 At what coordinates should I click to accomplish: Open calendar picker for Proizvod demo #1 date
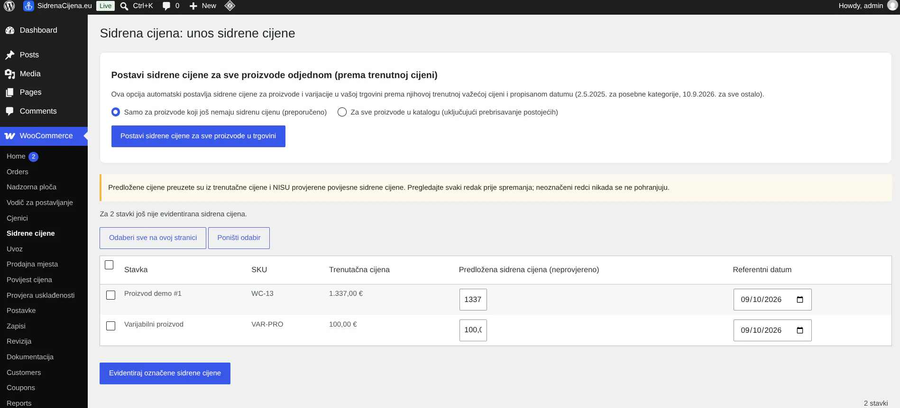coord(800,300)
